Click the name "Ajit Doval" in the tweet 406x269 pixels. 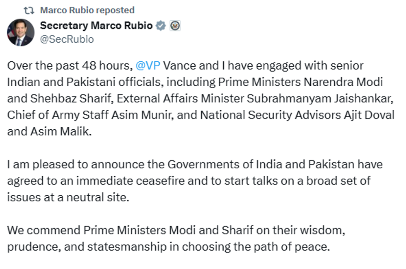tap(370, 115)
